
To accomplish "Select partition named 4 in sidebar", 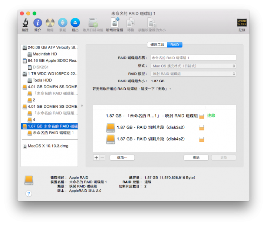I will [x=50, y=120].
